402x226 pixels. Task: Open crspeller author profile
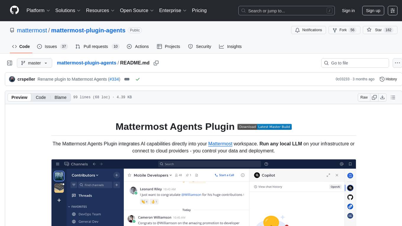tap(26, 79)
